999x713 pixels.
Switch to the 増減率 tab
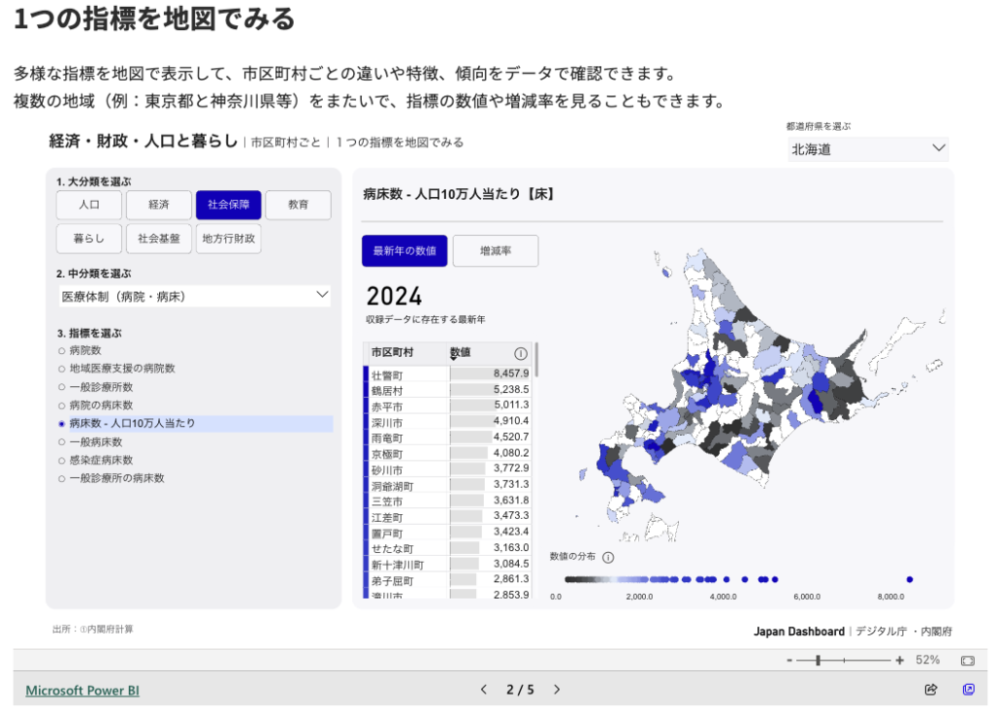[x=495, y=251]
